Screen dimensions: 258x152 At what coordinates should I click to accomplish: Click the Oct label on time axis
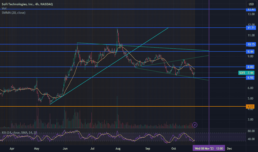coord(174,149)
